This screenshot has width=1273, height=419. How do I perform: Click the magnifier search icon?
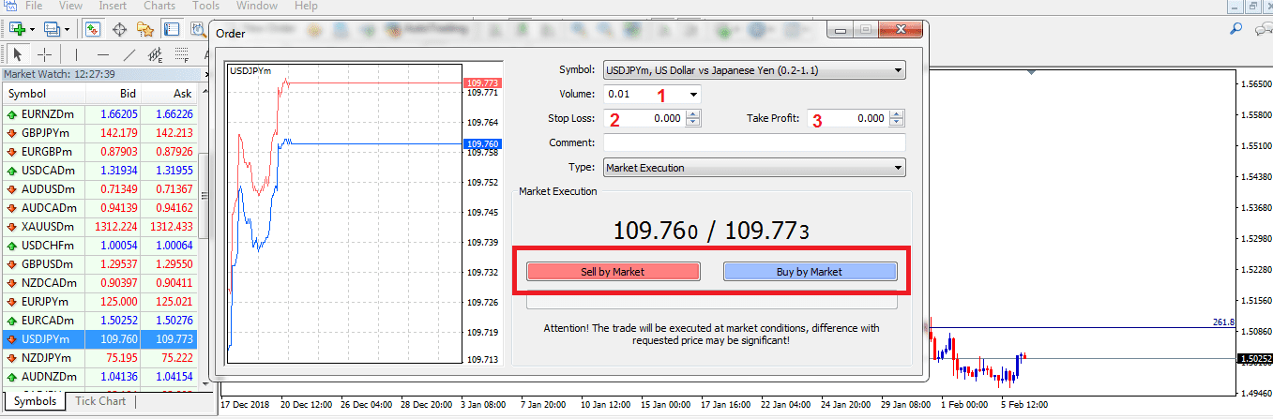pyautogui.click(x=1235, y=29)
